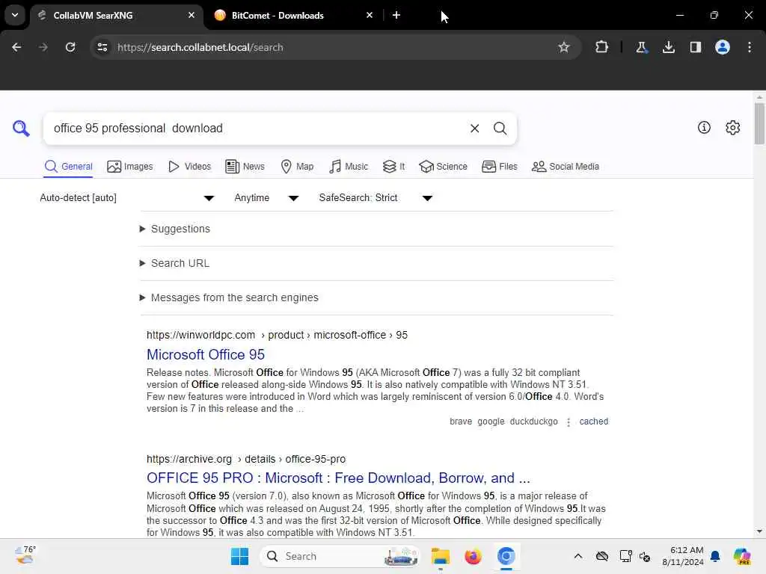766x574 pixels.
Task: Open the result options dots beside cached
Action: [569, 422]
